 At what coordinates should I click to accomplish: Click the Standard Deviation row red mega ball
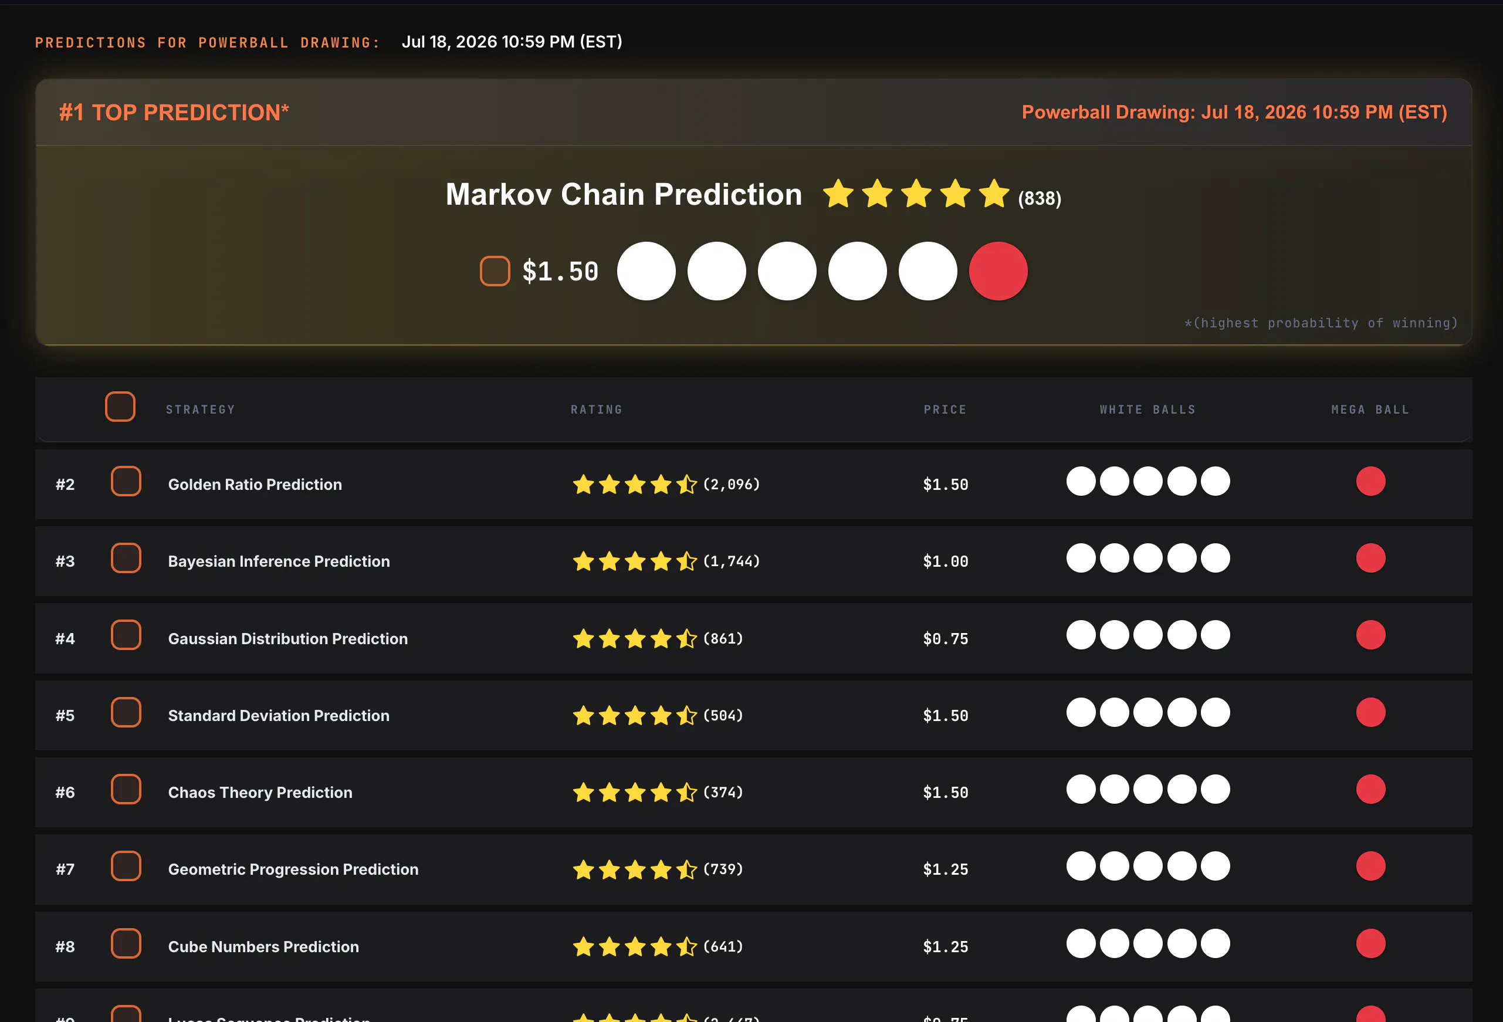1370,712
